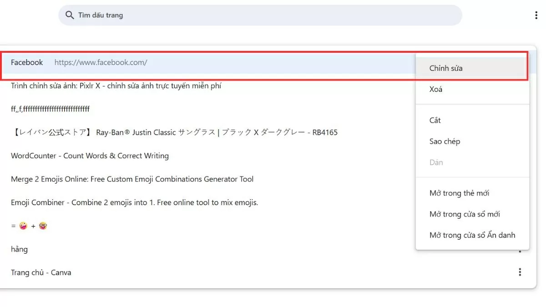Screen dimensions: 546x307
Task: Click the WordCounter bookmark
Action: pos(90,156)
